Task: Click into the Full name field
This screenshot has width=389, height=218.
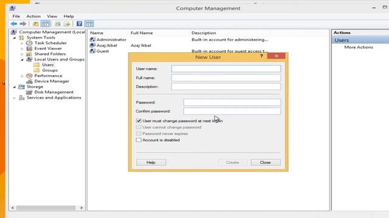Action: click(x=226, y=78)
